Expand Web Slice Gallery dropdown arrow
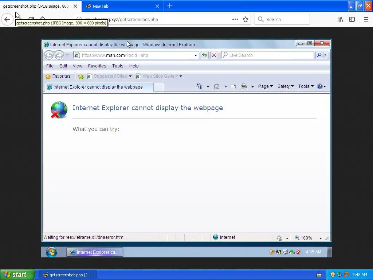 pos(181,76)
